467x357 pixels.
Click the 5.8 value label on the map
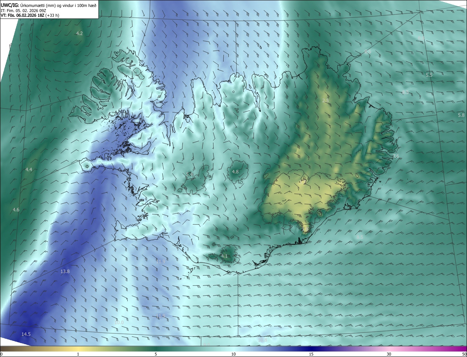(461, 115)
